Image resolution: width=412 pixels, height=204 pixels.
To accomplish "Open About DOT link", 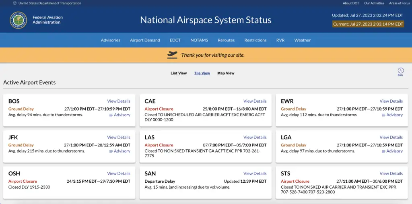I will [351, 3].
